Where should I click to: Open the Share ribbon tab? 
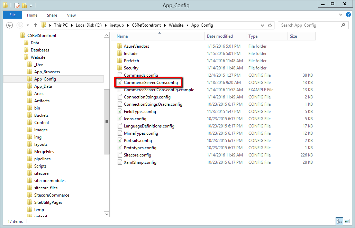pos(52,15)
